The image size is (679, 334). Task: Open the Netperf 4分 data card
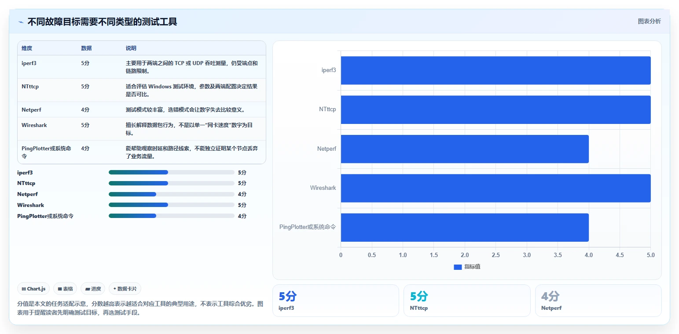[x=598, y=301]
